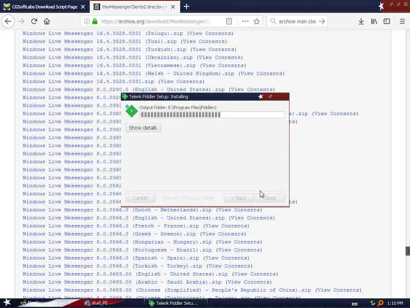Viewport: 410px width, 308px height.
Task: Click the green Fiddler logo in installer
Action: tap(131, 111)
